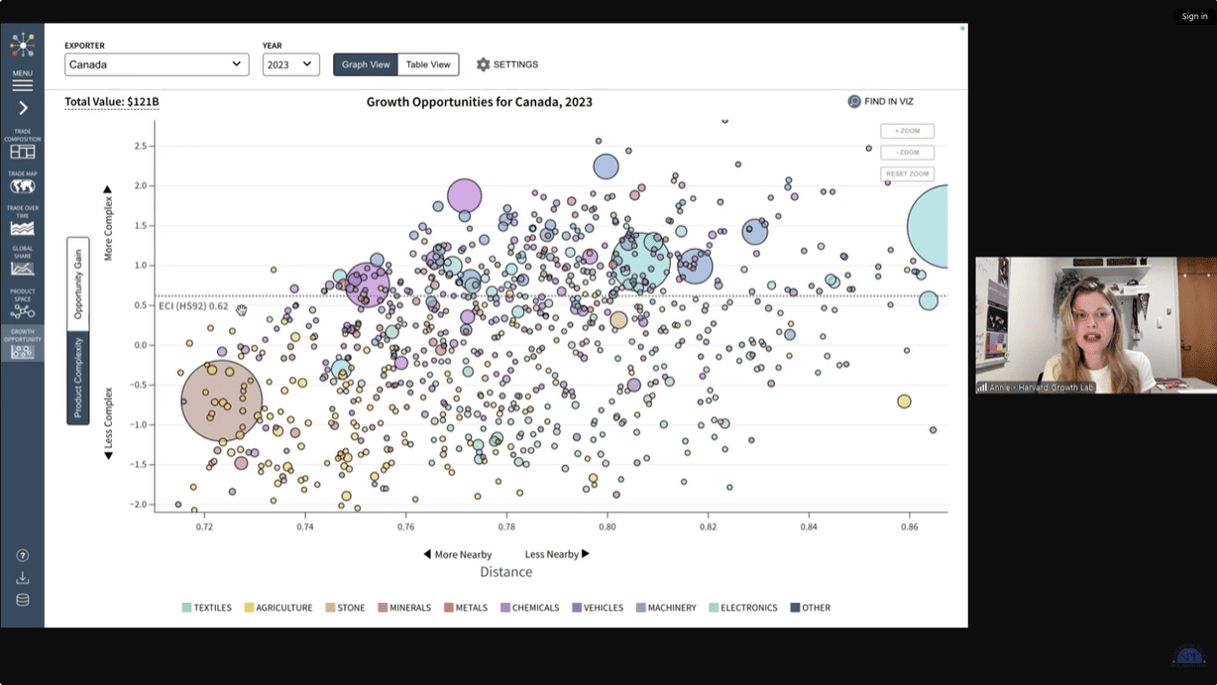
Task: Click the CHEMICALS purple color swatch
Action: click(505, 607)
